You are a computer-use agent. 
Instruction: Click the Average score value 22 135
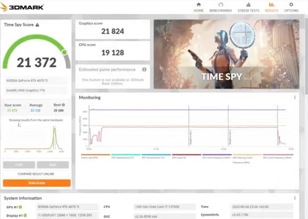[35, 110]
